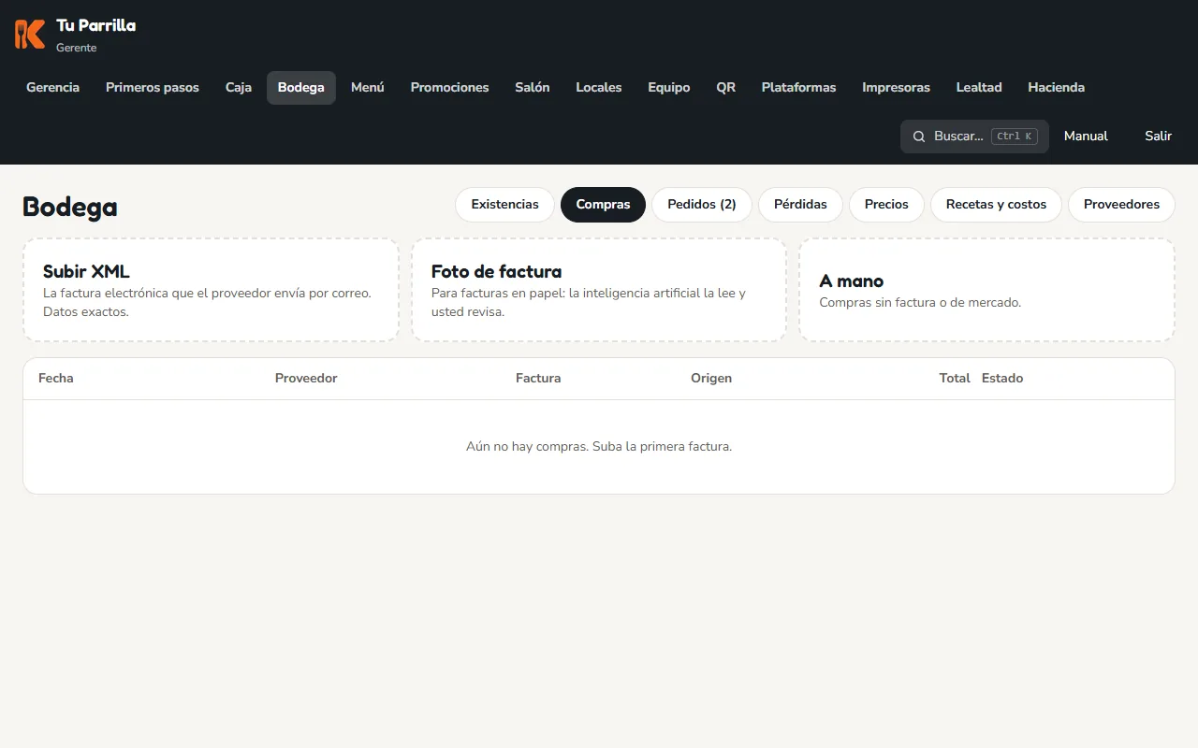The height and width of the screenshot is (748, 1198).
Task: Open the Impresoras section
Action: pyautogui.click(x=897, y=88)
